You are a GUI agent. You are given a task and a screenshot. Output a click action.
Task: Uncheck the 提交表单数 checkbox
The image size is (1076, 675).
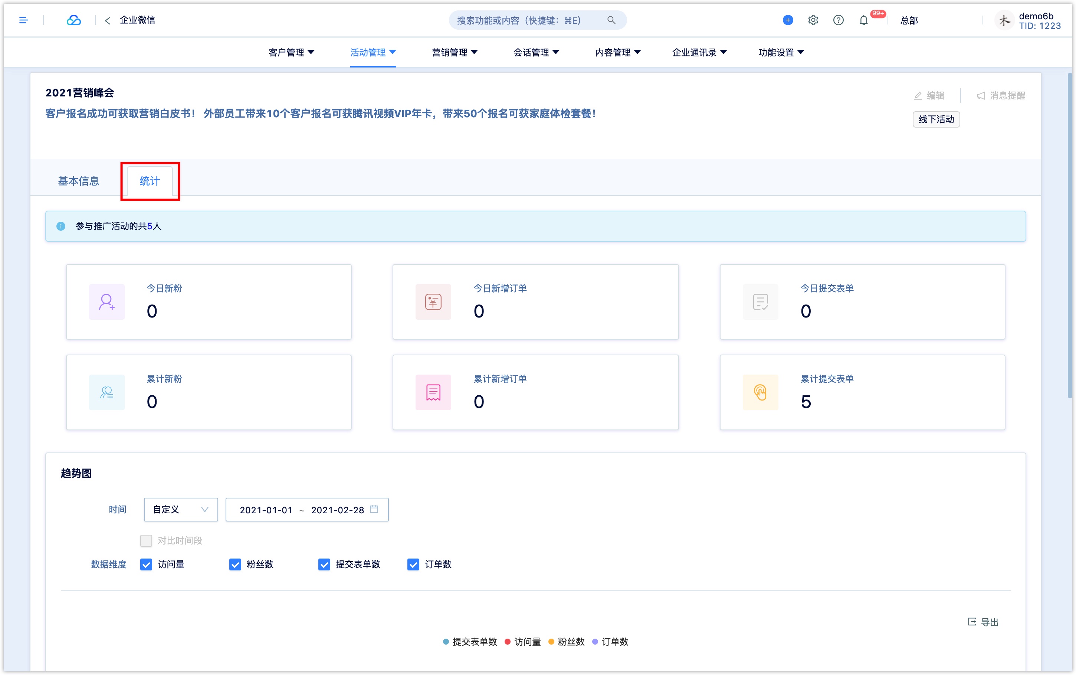click(324, 564)
